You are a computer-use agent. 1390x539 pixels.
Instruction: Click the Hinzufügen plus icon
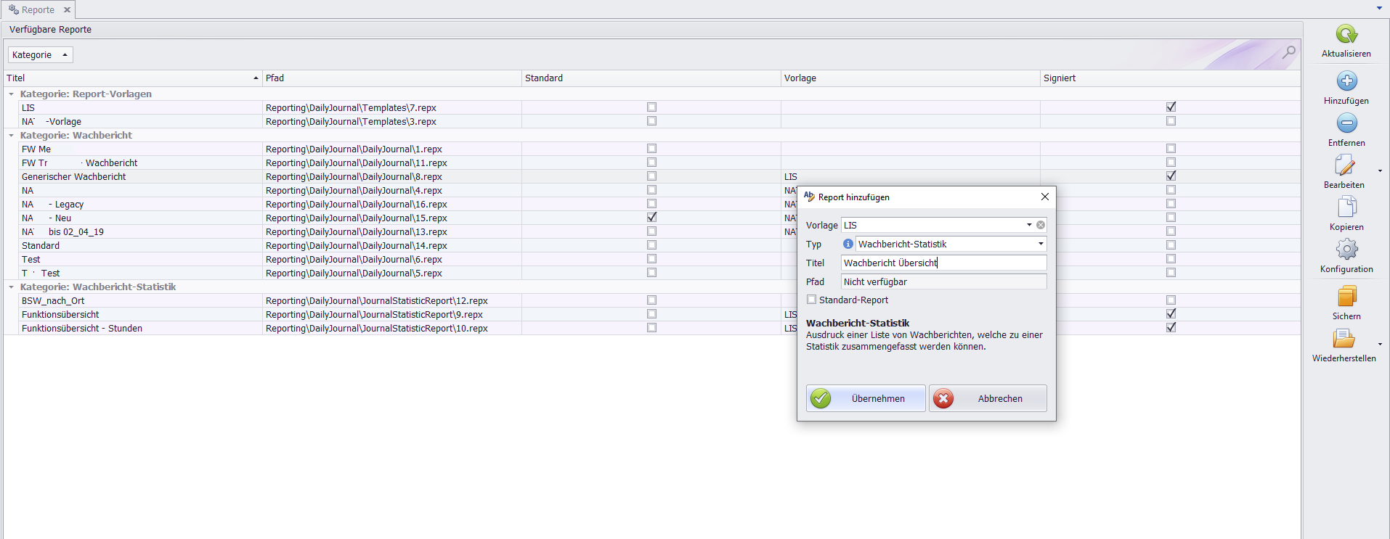point(1346,81)
